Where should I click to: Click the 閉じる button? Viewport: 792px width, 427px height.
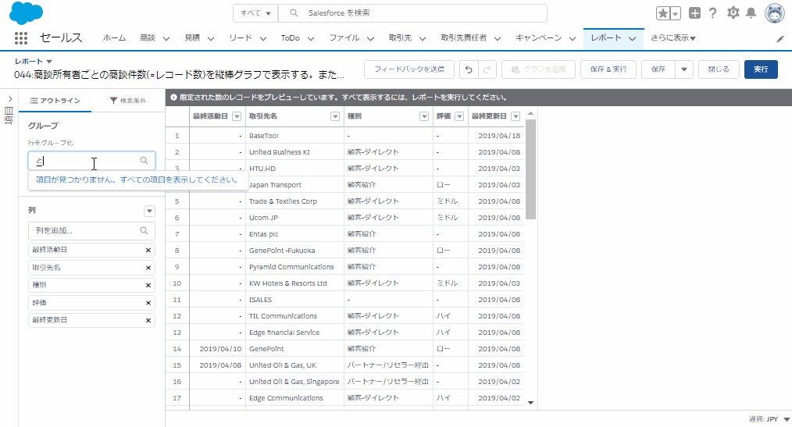coord(719,69)
